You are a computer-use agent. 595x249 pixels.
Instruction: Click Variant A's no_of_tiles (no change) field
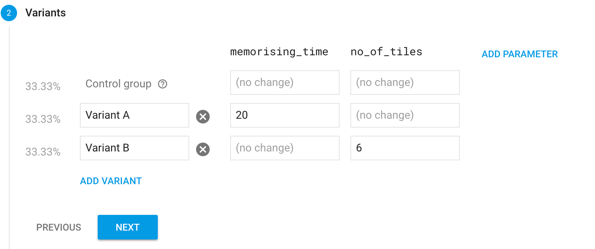405,115
